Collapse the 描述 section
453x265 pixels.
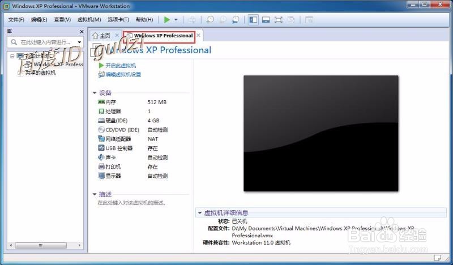click(94, 194)
